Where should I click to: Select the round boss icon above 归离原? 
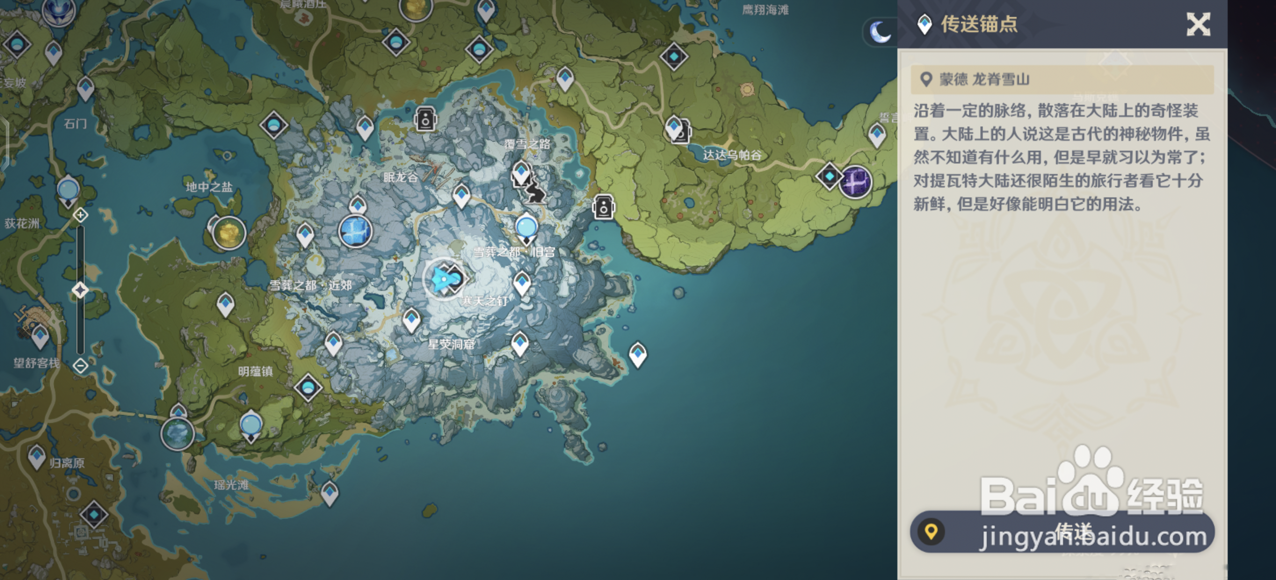(177, 433)
